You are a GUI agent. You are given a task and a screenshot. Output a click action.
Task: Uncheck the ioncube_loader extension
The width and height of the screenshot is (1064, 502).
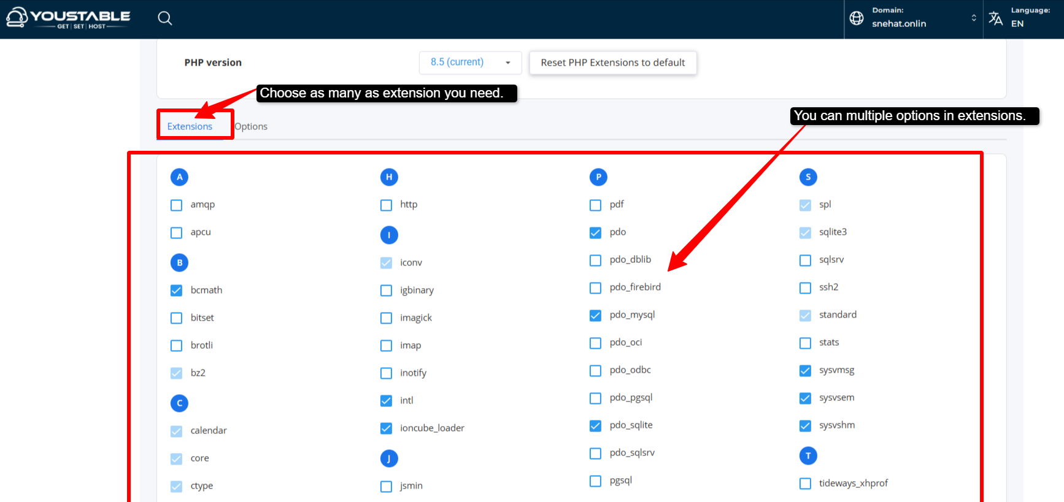(386, 428)
